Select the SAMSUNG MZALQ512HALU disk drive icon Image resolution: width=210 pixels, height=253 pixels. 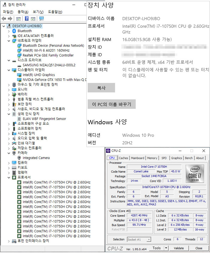[19, 65]
